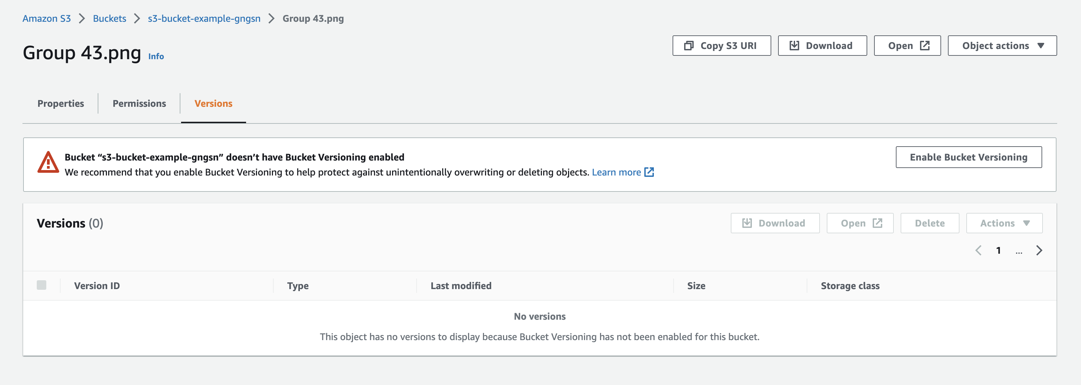Open object in new tab from header
This screenshot has height=385, width=1081.
click(x=907, y=46)
